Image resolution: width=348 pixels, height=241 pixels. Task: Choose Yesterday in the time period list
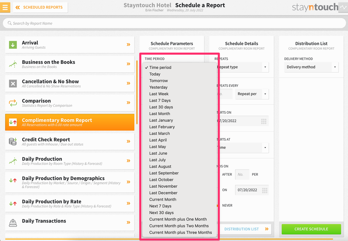158,87
